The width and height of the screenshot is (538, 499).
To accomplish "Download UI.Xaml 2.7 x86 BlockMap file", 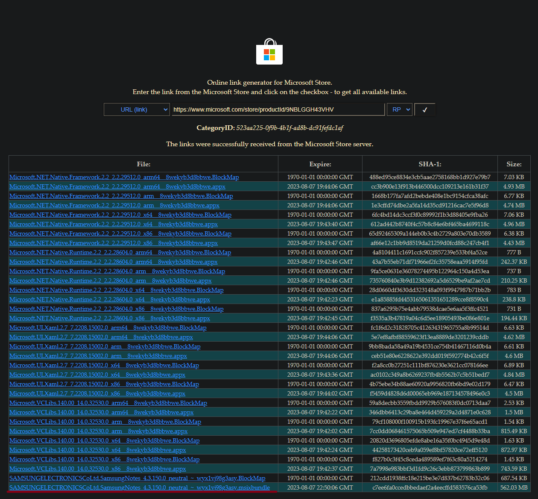I will (104, 384).
